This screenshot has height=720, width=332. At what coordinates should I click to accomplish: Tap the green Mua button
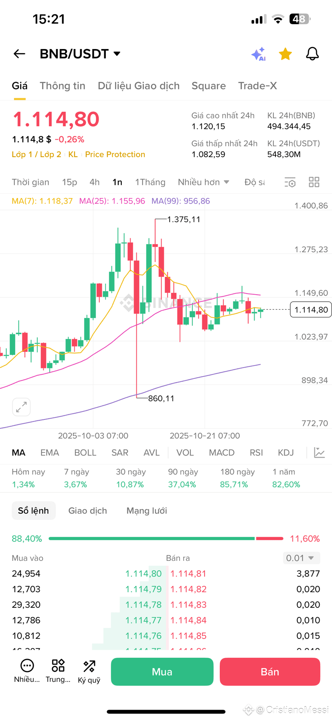click(162, 672)
